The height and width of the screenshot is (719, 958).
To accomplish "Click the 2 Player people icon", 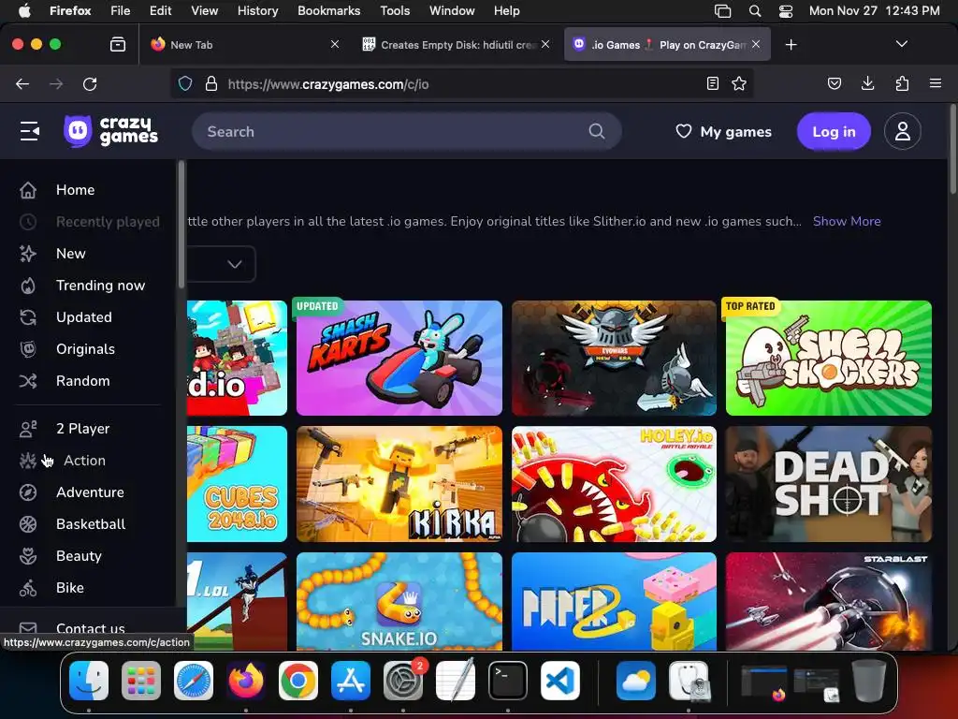I will coord(28,429).
